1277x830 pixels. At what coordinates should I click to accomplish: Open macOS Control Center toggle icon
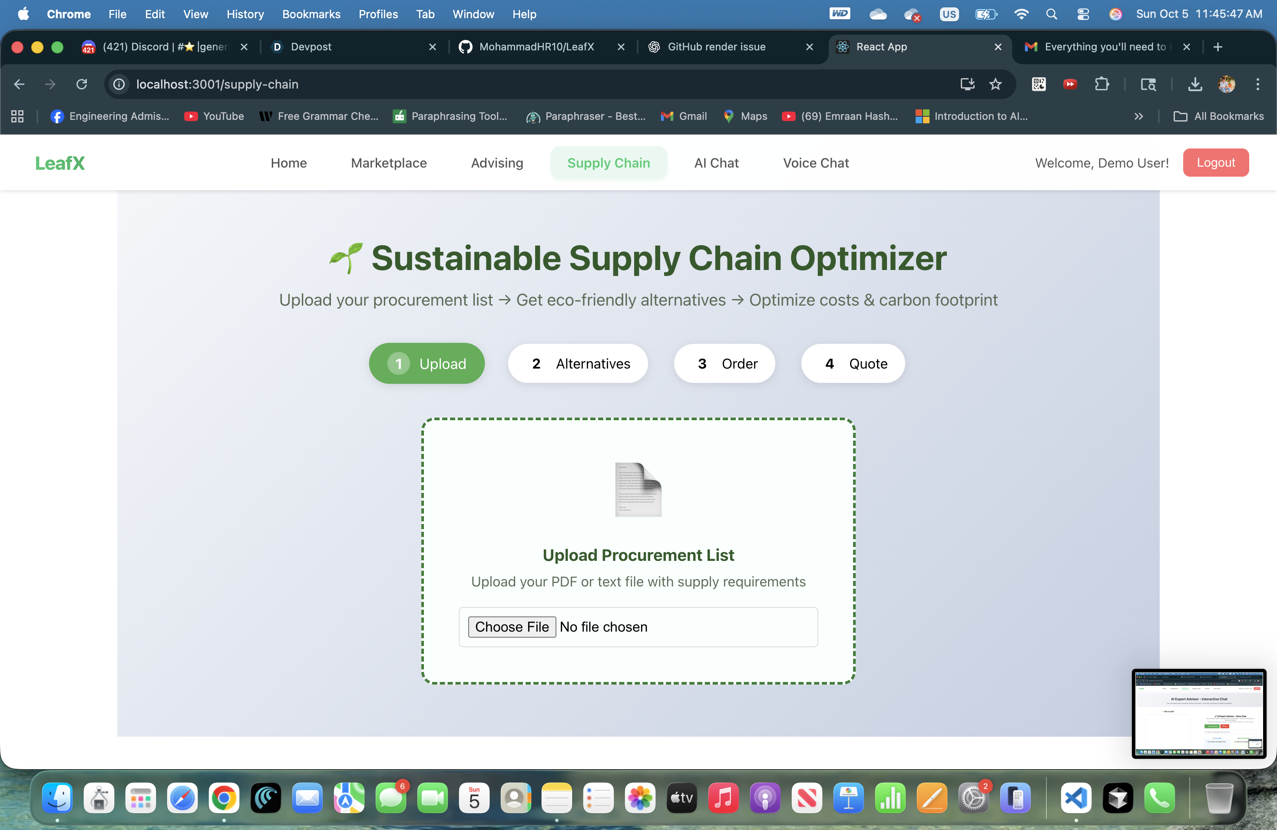[x=1083, y=14]
